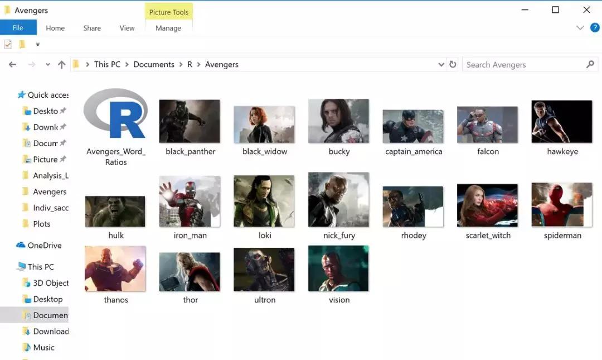602x360 pixels.
Task: Click the Properties checkmark in quick toolbar
Action: point(8,45)
